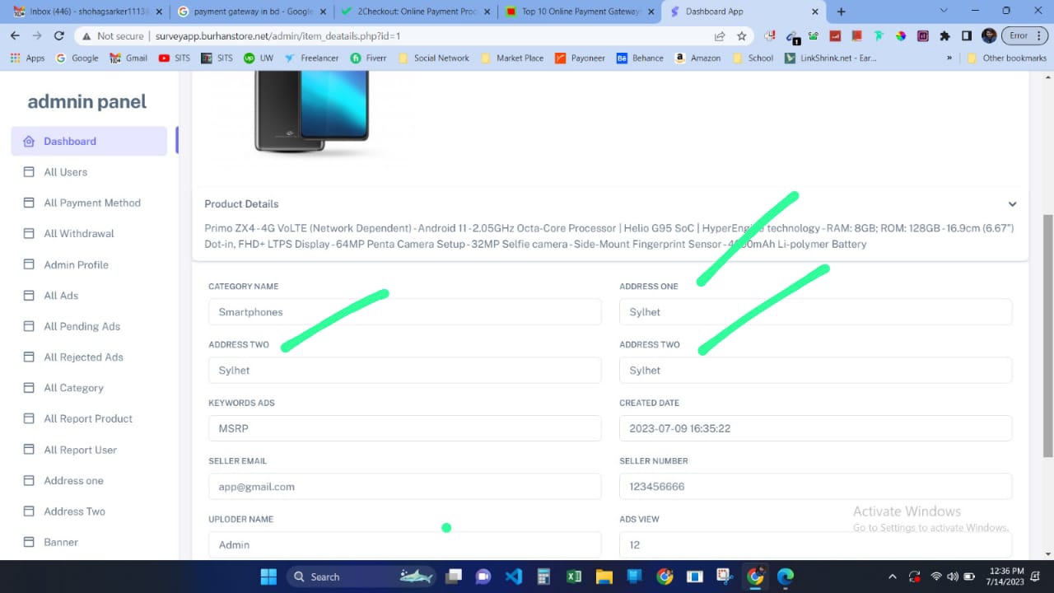Click the Seller Email input field

(404, 487)
